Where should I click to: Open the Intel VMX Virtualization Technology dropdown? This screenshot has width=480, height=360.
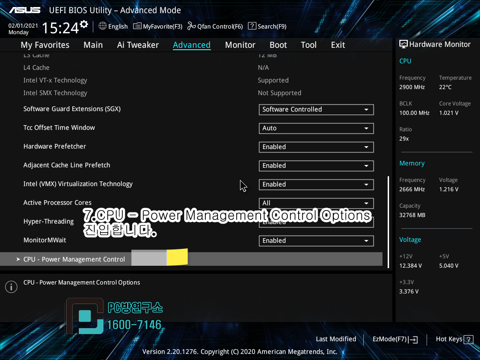coord(316,185)
